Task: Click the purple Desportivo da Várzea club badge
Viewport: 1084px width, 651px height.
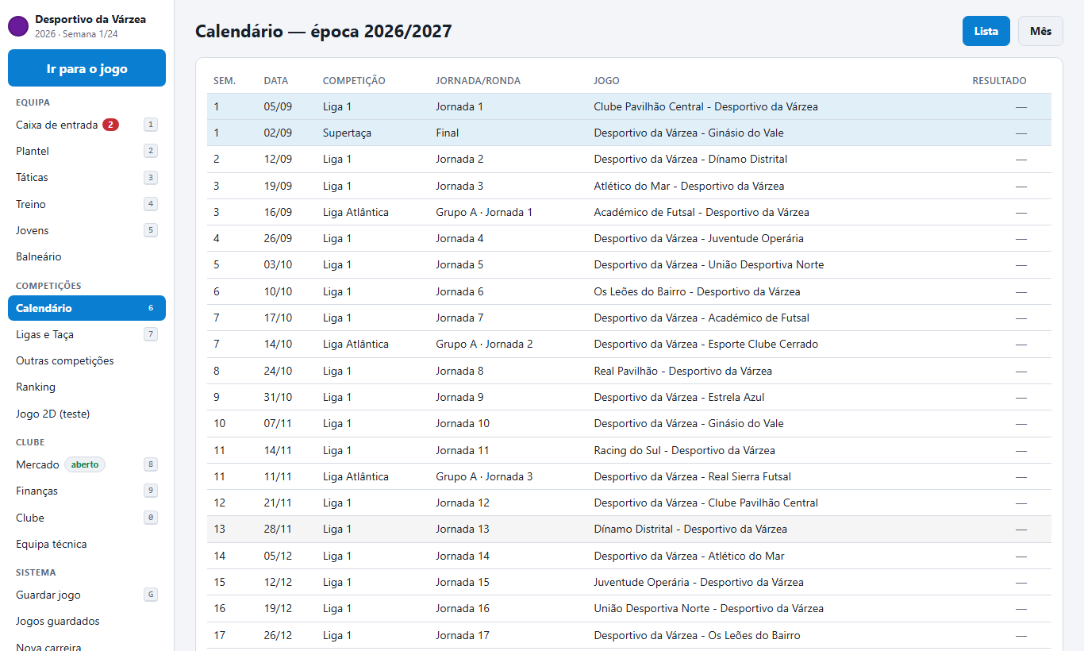Action: (x=18, y=26)
